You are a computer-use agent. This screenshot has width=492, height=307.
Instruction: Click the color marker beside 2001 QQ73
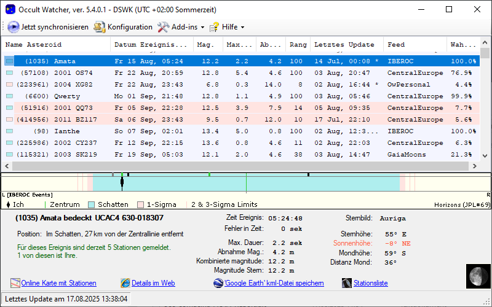(x=9, y=108)
